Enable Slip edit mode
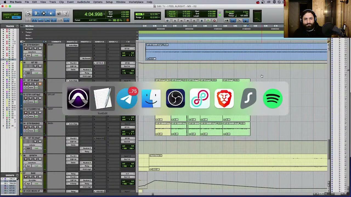 coord(7,18)
